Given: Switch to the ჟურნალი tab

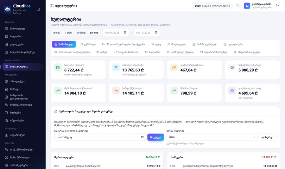Looking at the screenshot, I should tap(88, 44).
